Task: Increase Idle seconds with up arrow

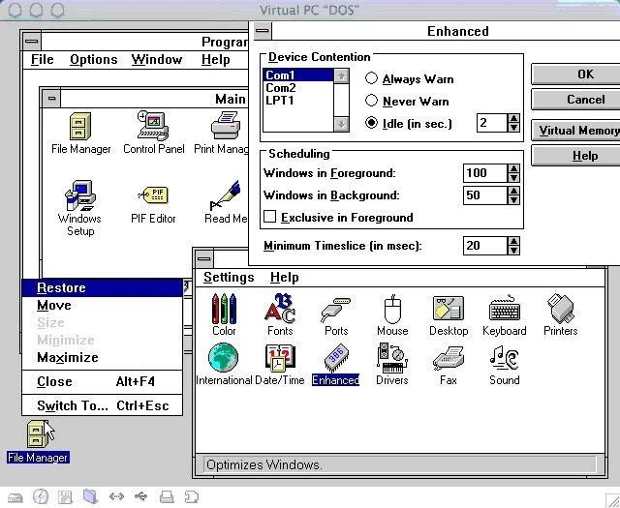Action: 513,118
